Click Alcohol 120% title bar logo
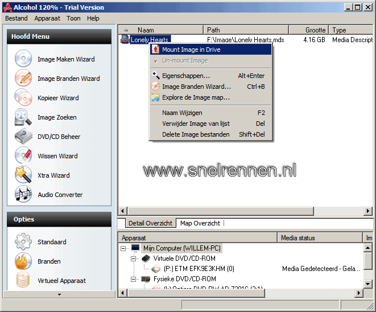This screenshot has height=312, width=376. pos(7,7)
